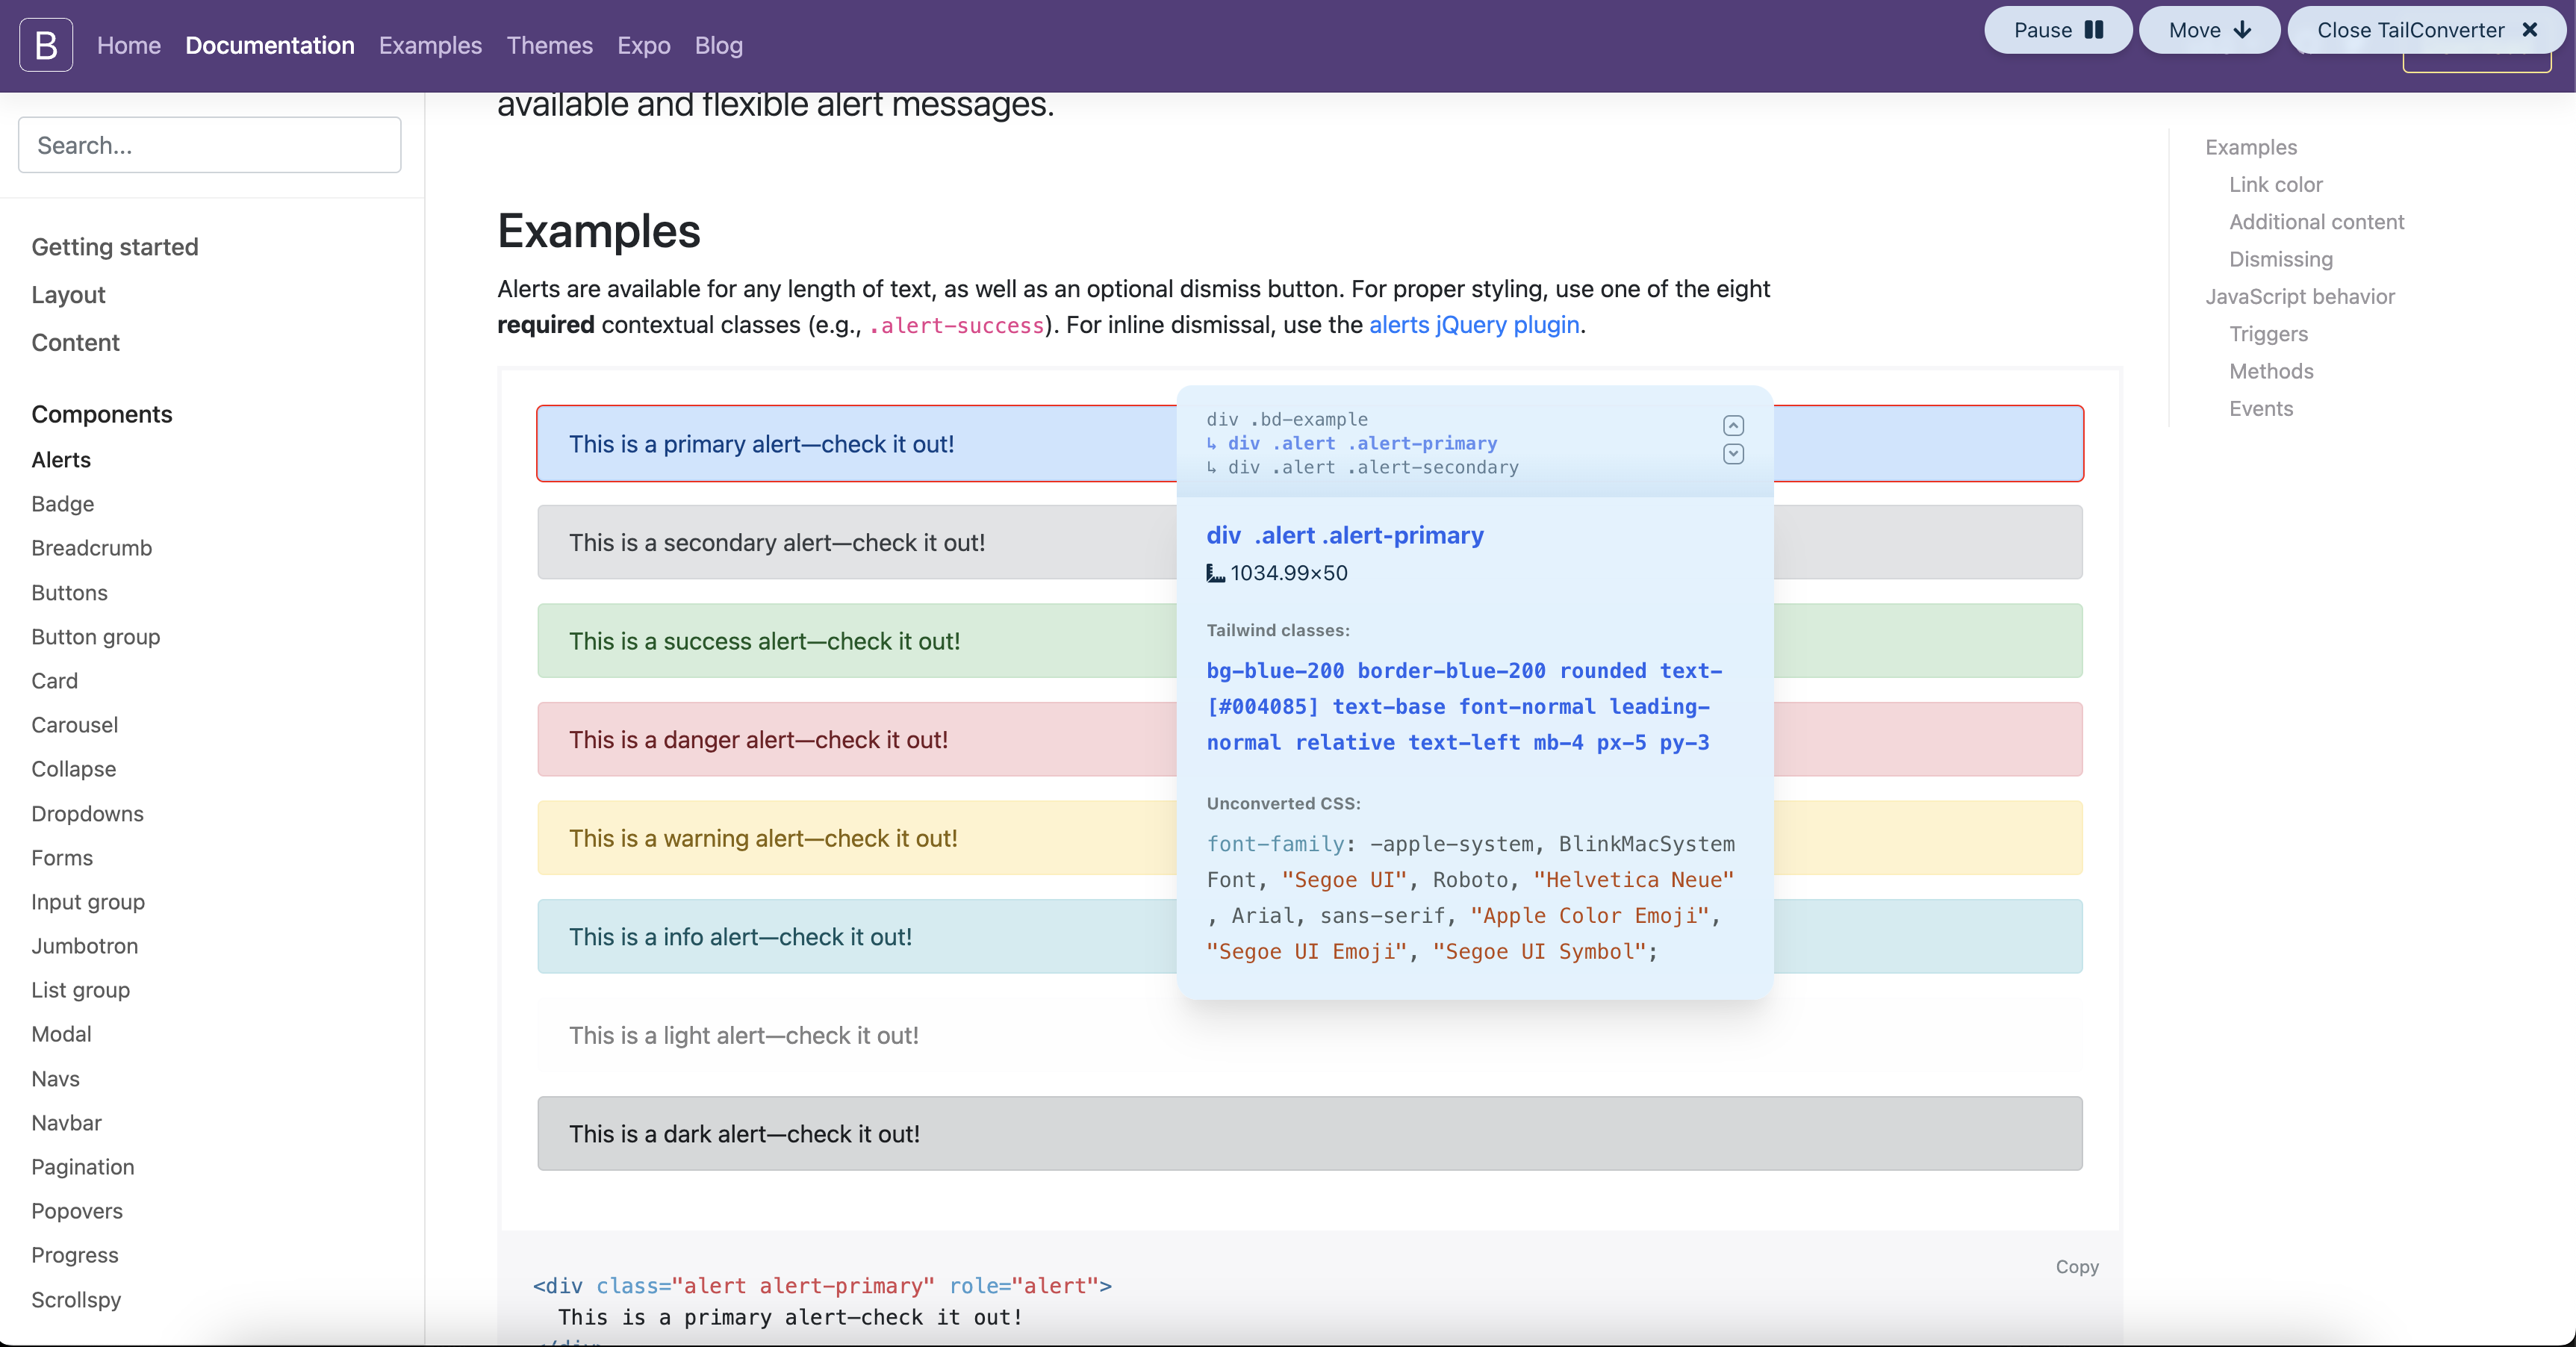Screen dimensions: 2576x1347
Task: Open the Documentation nav tab
Action: 270,45
